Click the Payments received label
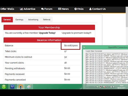The height and width of the screenshot is (96, 128). pos(15,74)
